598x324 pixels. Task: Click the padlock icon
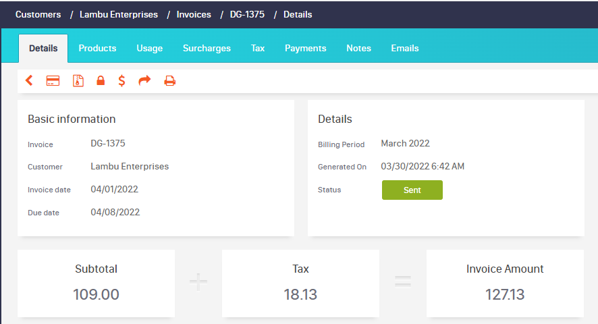coord(101,81)
